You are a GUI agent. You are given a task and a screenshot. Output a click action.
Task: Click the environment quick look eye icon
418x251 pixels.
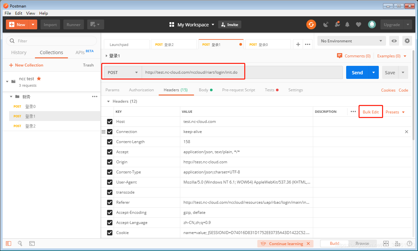(394, 41)
